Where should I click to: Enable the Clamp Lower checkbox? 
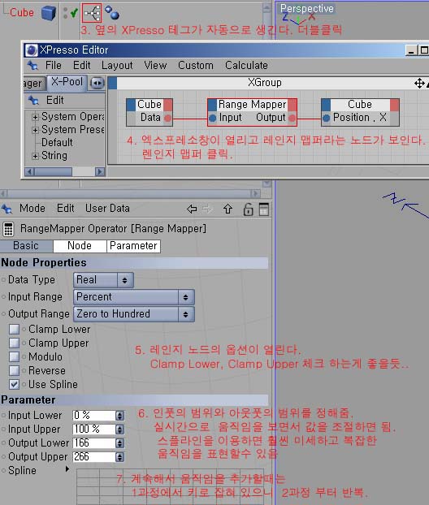(14, 329)
